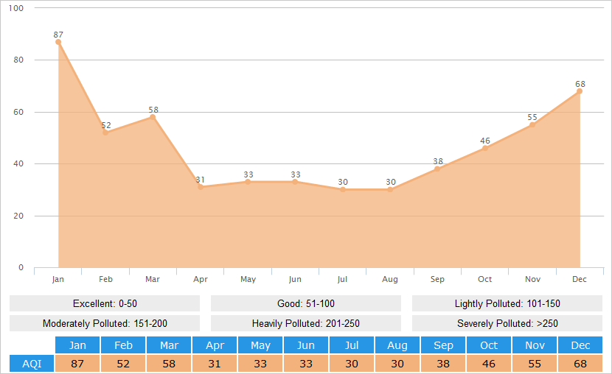612x374 pixels.
Task: Click the Jan label on chart x-axis
Action: click(x=58, y=279)
